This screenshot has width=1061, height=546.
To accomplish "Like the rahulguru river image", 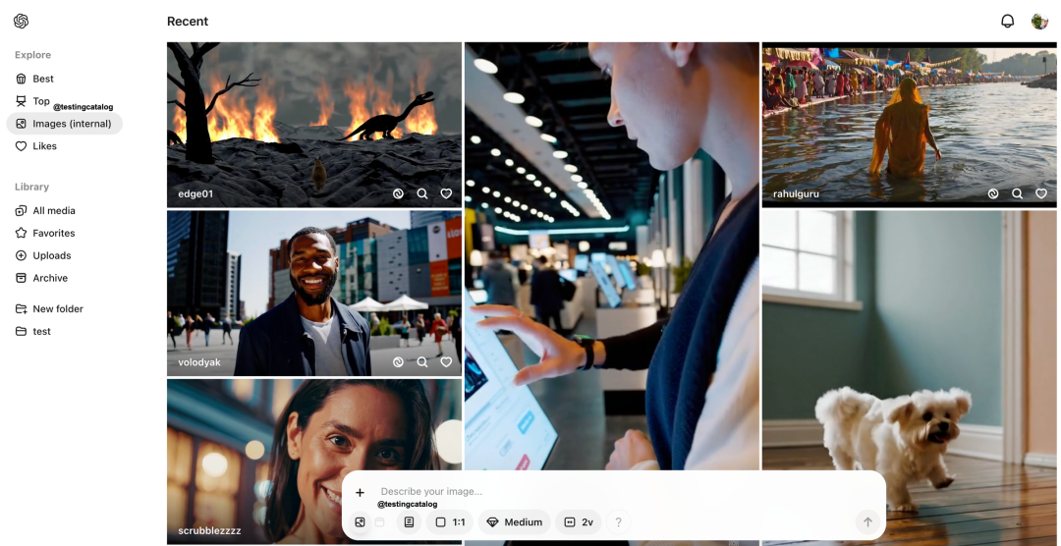I will [x=1040, y=193].
